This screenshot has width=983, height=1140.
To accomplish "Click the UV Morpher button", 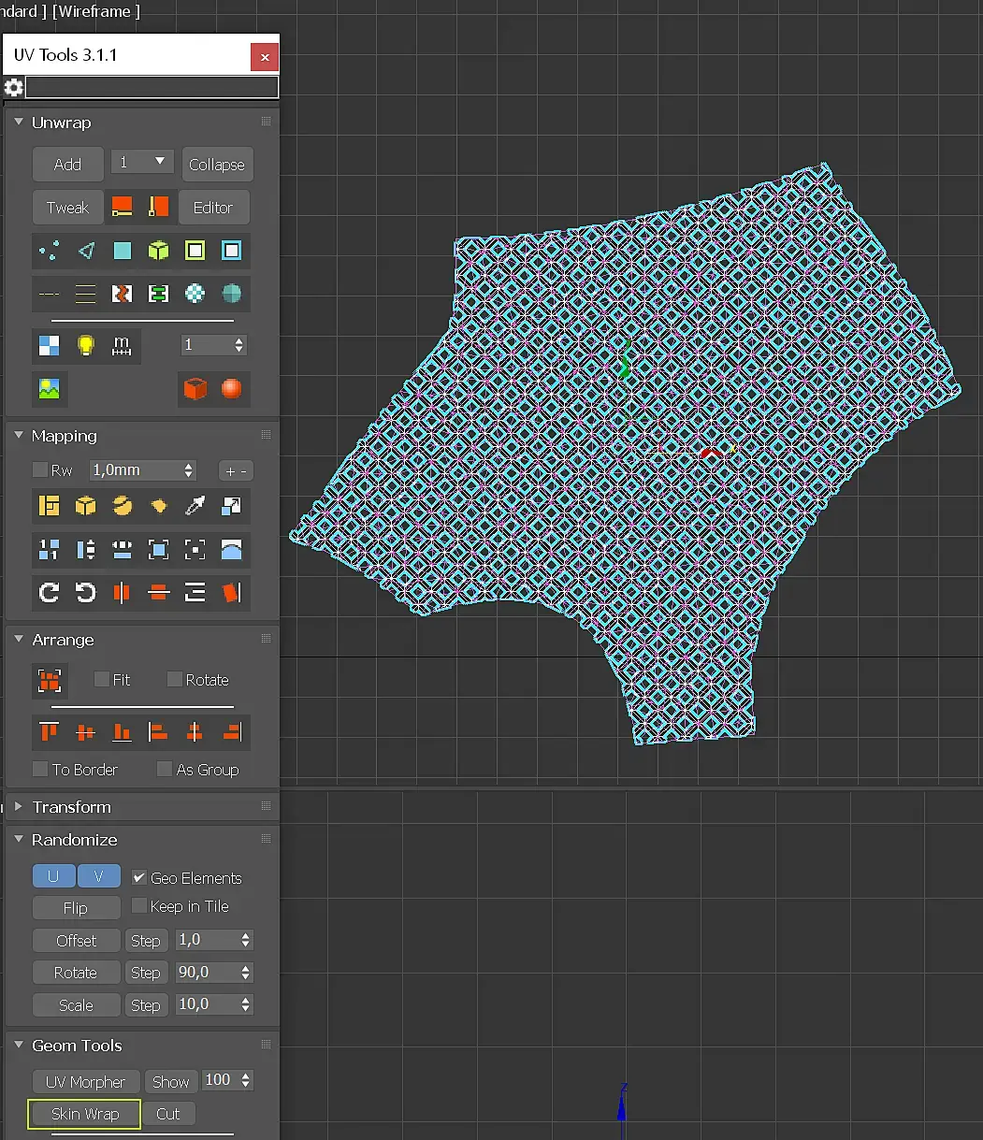I will [86, 1082].
